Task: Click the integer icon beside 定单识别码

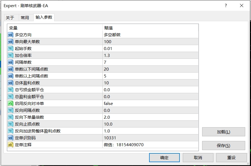Action: [10, 138]
